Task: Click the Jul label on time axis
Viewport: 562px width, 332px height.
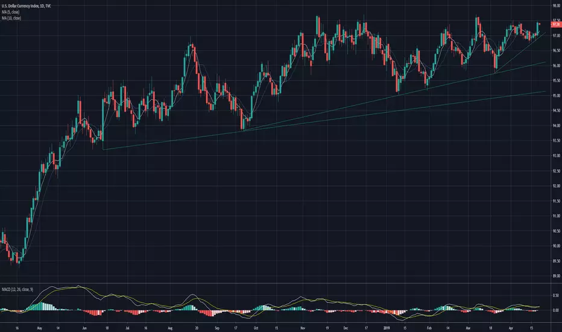Action: tap(127, 328)
